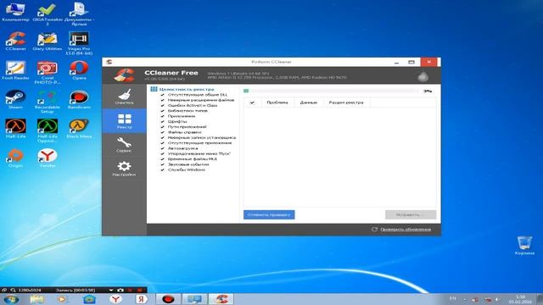Open the Сервис (Tools) wrench section
This screenshot has height=305, width=543.
124,145
